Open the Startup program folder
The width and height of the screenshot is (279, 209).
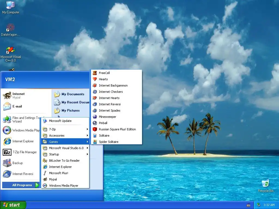[65, 154]
